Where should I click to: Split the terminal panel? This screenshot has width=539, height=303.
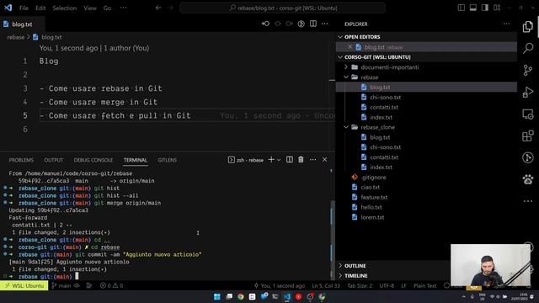coord(290,160)
